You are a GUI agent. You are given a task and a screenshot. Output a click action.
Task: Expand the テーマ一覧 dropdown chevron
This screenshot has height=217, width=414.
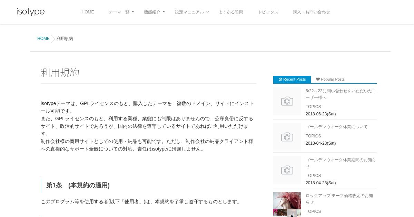pos(133,12)
